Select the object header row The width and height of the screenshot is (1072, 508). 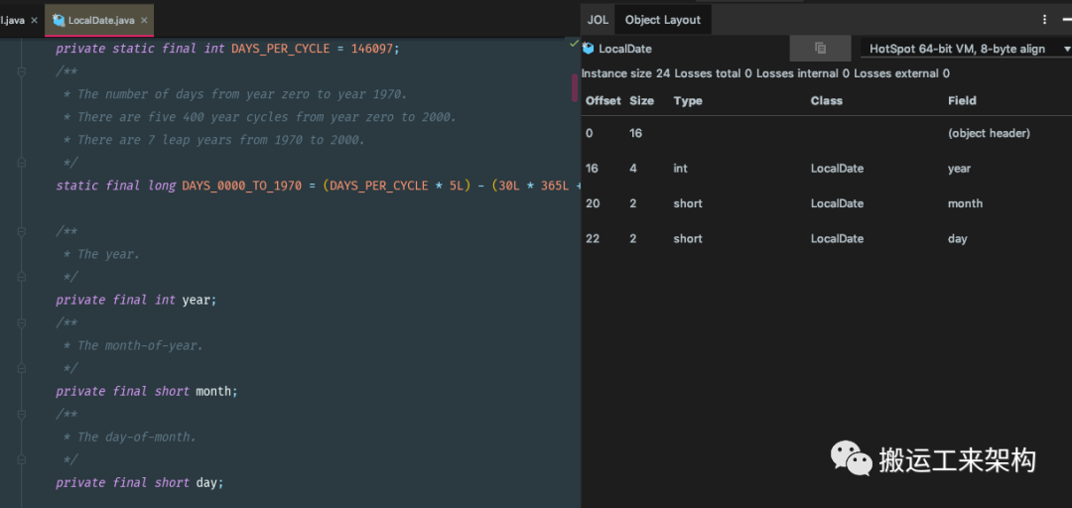tap(794, 133)
